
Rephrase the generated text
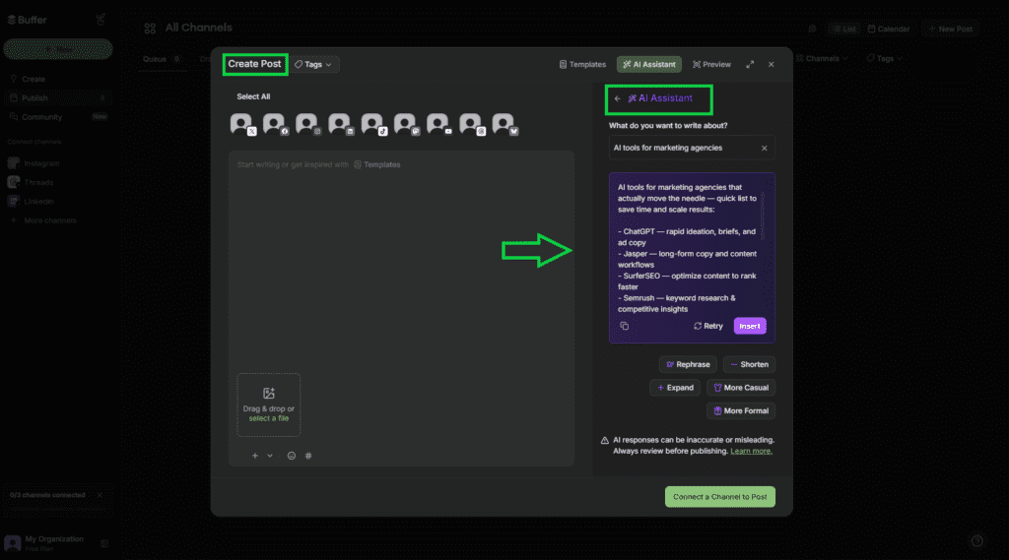coord(687,364)
